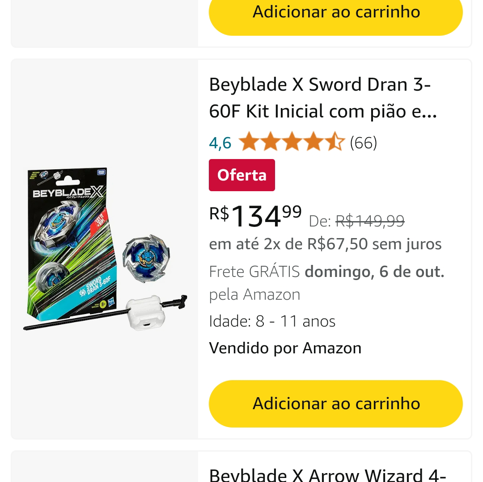This screenshot has width=483, height=482.
Task: Tap the white launcher in product photo
Action: click(144, 312)
